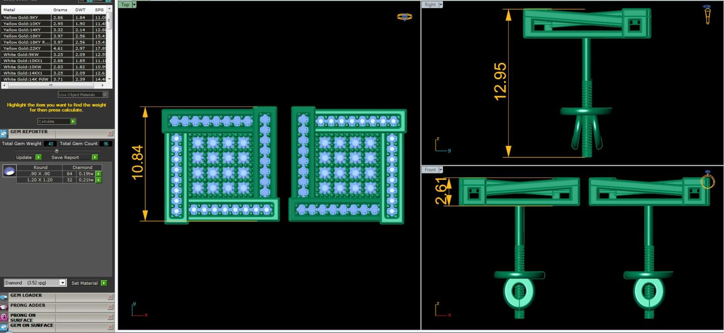Open the Right viewport dropdown menu
Viewport: 724px width, 333px height.
(441, 5)
